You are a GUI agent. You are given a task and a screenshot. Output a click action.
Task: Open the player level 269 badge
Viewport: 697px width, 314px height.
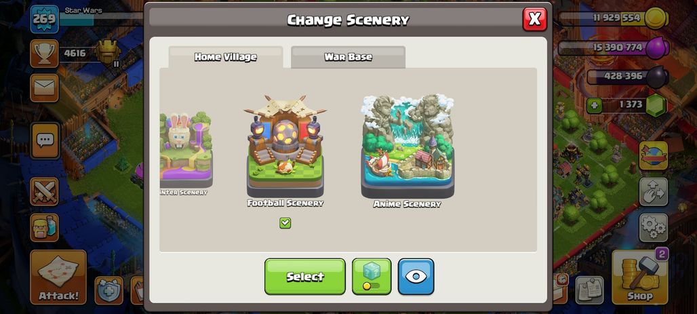coord(45,19)
